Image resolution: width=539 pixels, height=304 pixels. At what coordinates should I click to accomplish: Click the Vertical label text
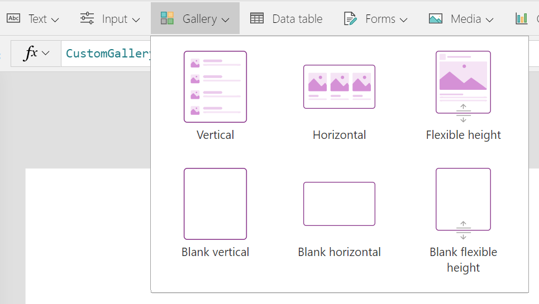[215, 135]
